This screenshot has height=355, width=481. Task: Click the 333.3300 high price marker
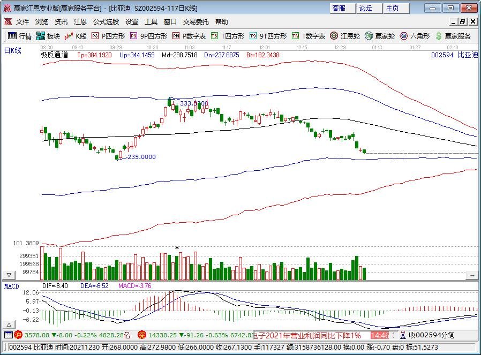coord(194,103)
